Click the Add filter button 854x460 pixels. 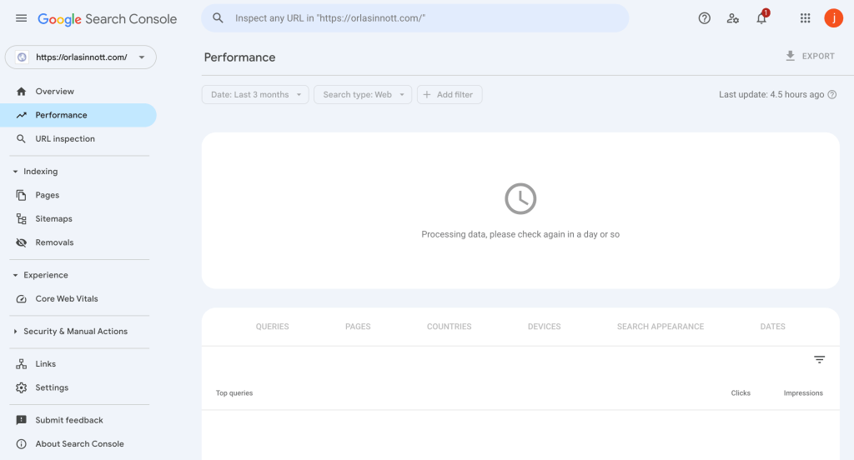click(x=450, y=95)
